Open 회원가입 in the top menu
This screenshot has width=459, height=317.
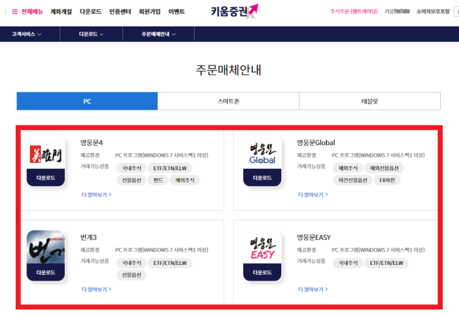[x=149, y=12]
